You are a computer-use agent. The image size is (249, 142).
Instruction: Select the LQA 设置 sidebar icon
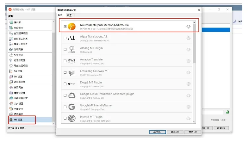tap(11, 104)
